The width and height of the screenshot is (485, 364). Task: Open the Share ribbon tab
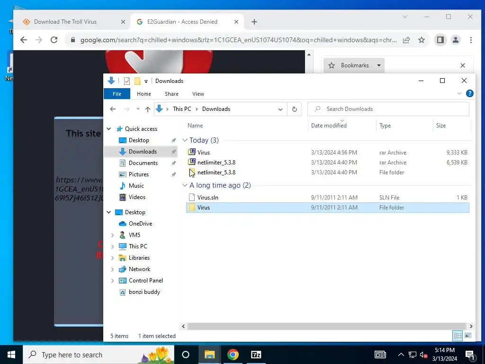pyautogui.click(x=171, y=94)
